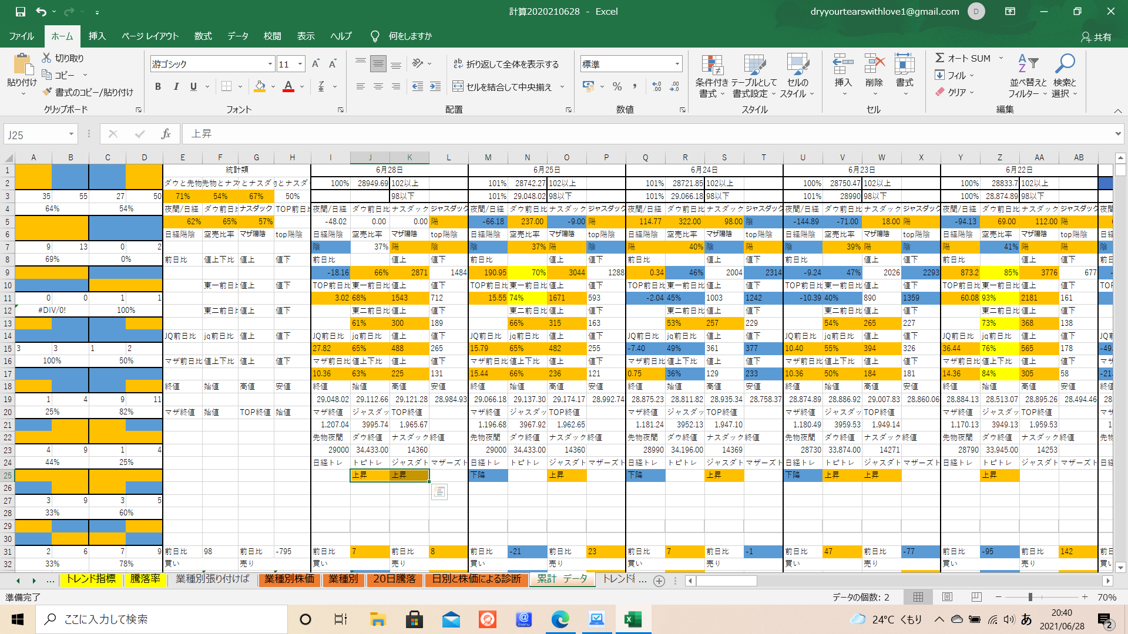This screenshot has width=1128, height=634.
Task: Click the new sheet plus button
Action: 659,581
